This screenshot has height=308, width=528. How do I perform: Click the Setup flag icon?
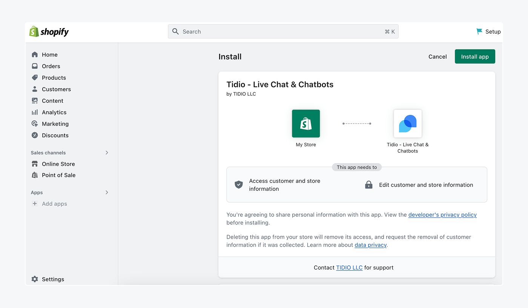pyautogui.click(x=479, y=32)
